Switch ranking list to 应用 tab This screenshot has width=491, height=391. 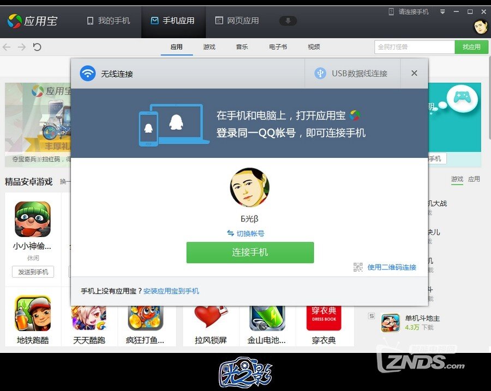click(474, 179)
